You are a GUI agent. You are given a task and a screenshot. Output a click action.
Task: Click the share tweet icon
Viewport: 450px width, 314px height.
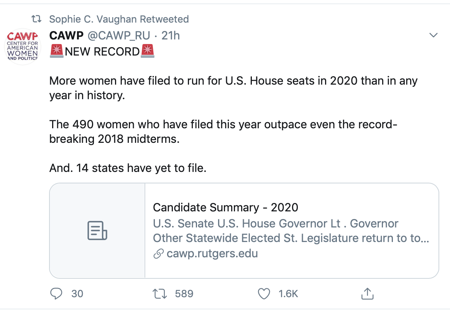coord(367,294)
